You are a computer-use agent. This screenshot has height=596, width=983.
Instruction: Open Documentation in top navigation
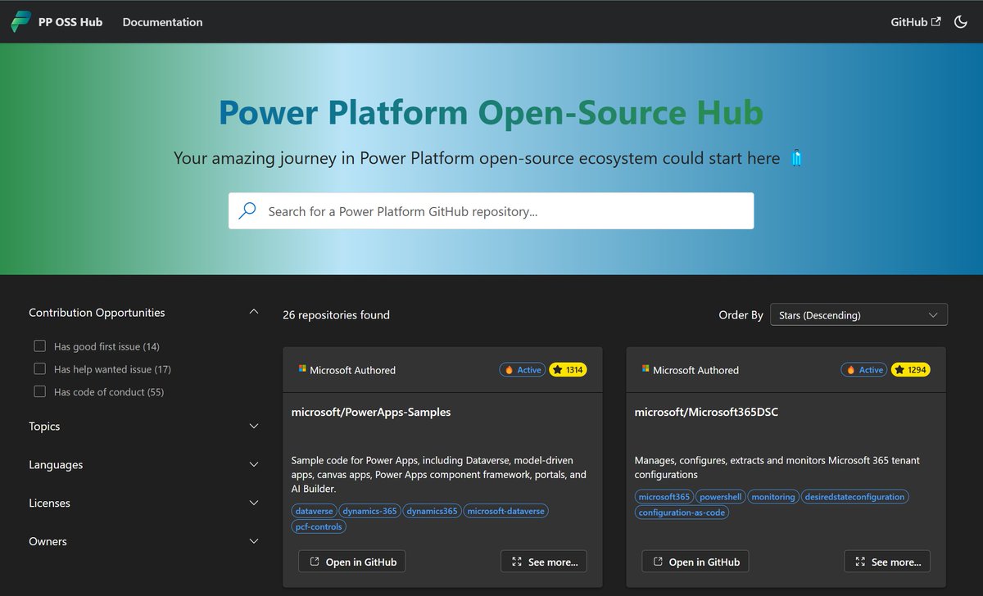(x=162, y=22)
